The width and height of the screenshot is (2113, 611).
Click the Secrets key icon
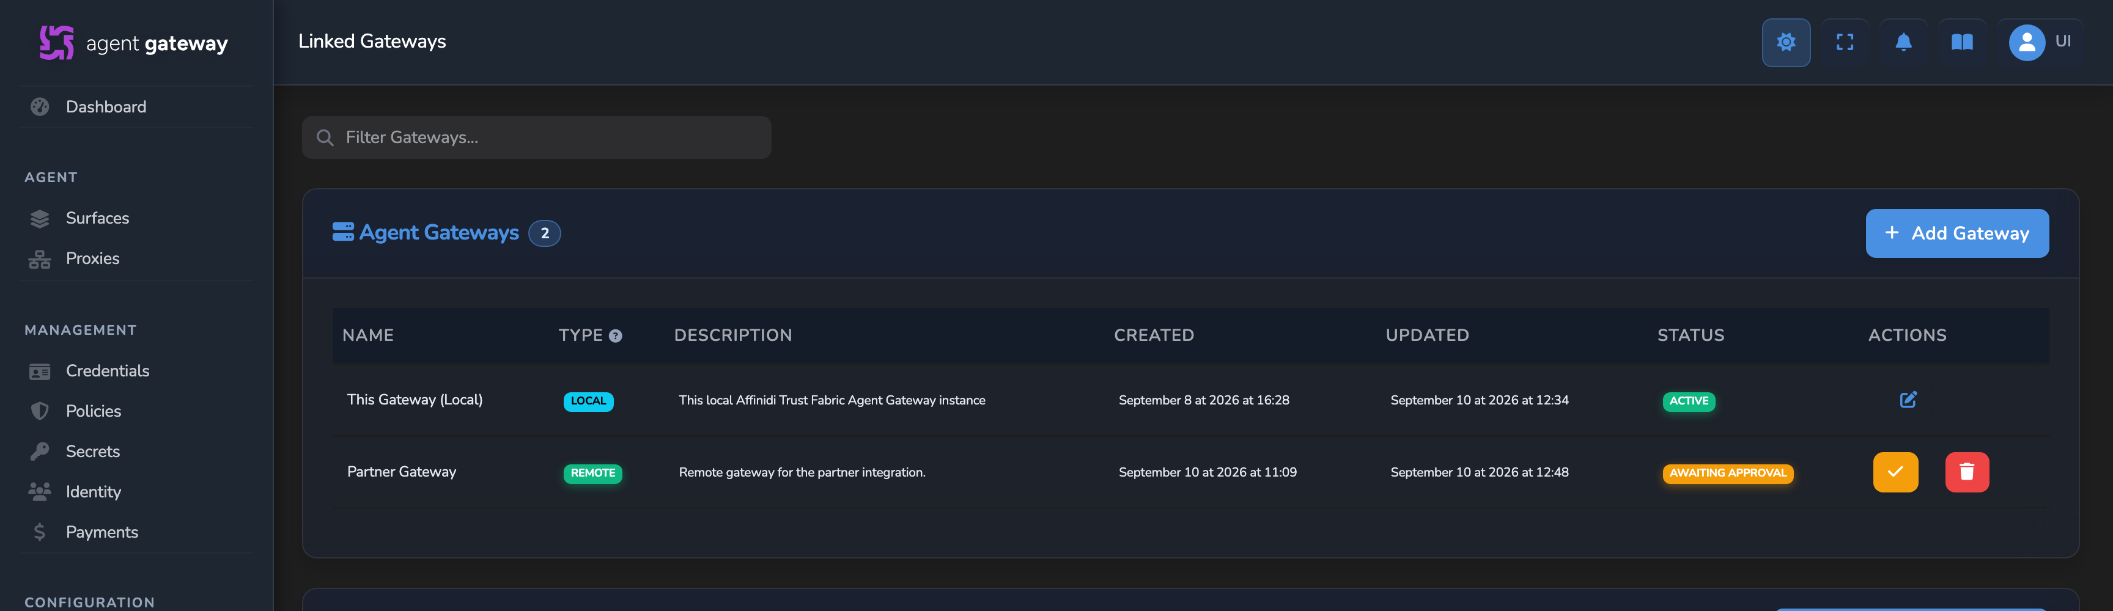coord(39,451)
